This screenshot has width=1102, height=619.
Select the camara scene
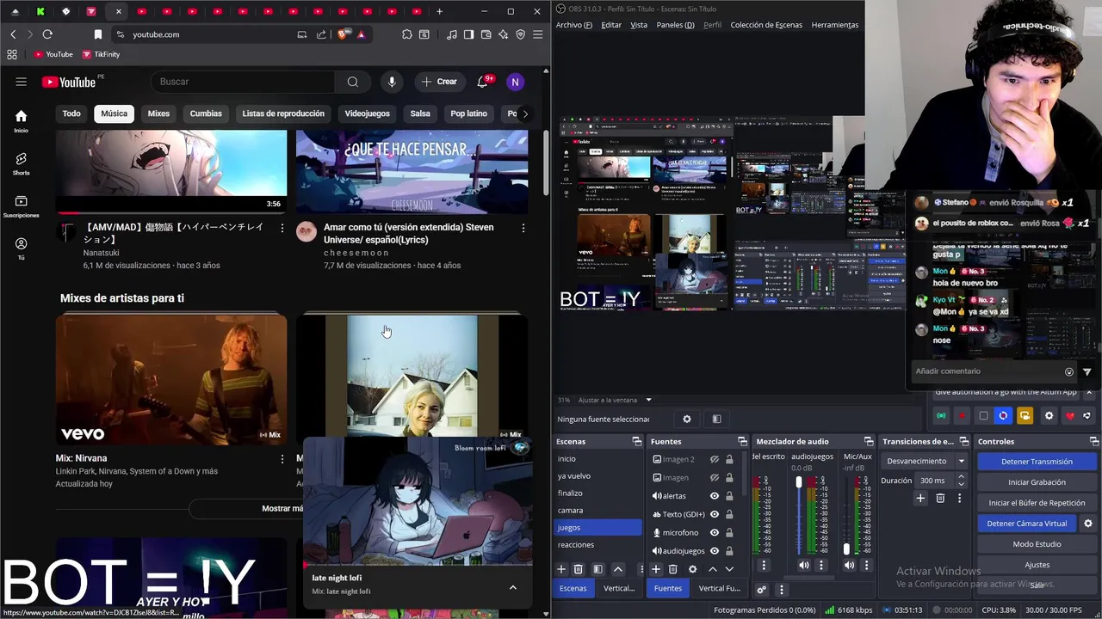pyautogui.click(x=598, y=511)
